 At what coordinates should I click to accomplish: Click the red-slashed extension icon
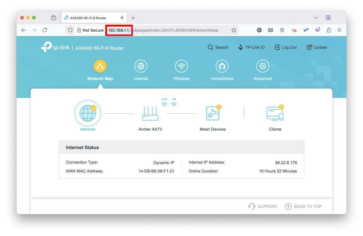click(x=294, y=30)
